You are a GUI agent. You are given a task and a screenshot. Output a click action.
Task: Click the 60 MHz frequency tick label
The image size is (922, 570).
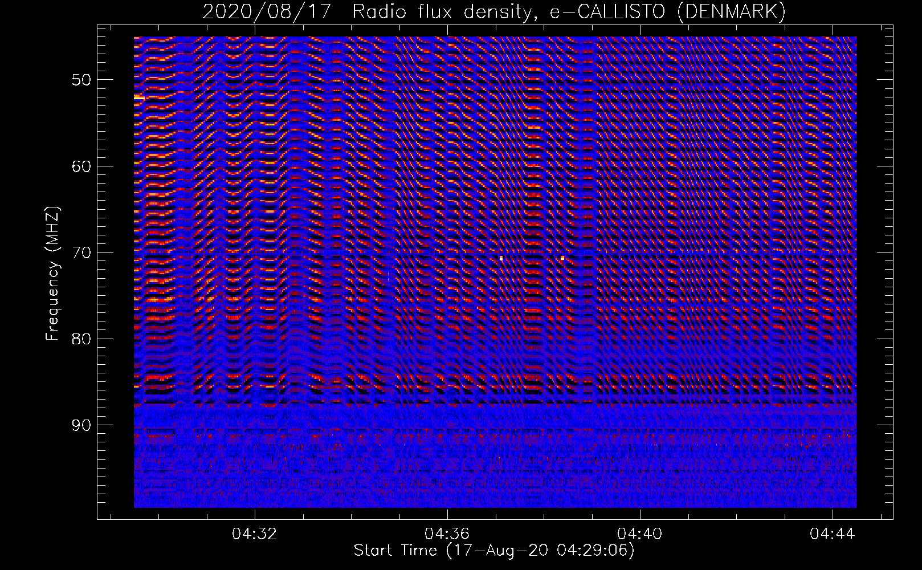[x=81, y=166]
